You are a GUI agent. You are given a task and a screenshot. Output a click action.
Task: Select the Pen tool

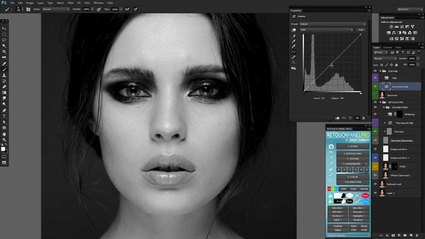point(4,110)
